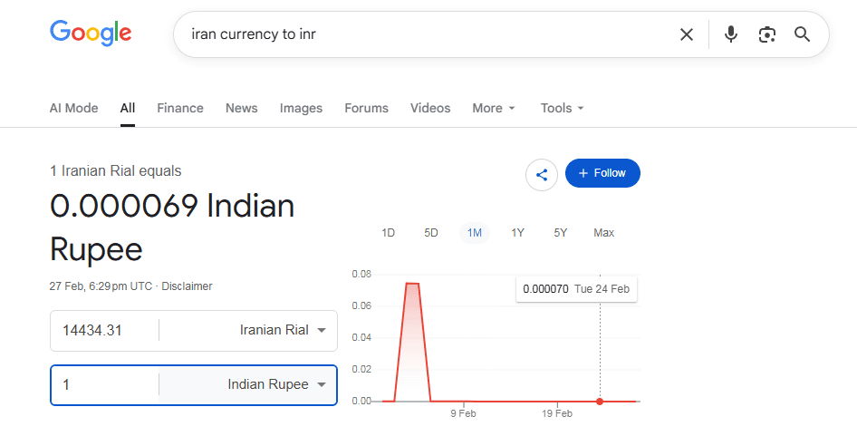Open the Iranian Rial currency dropdown
The image size is (857, 436).
[283, 330]
